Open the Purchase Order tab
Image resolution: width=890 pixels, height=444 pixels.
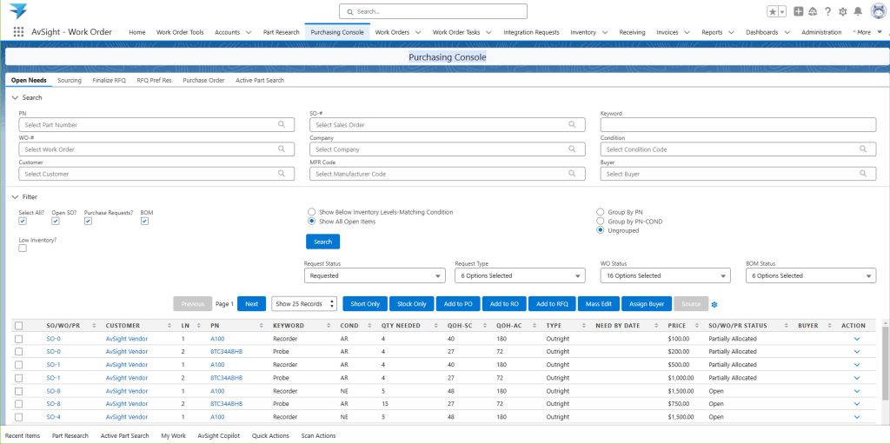pyautogui.click(x=203, y=81)
